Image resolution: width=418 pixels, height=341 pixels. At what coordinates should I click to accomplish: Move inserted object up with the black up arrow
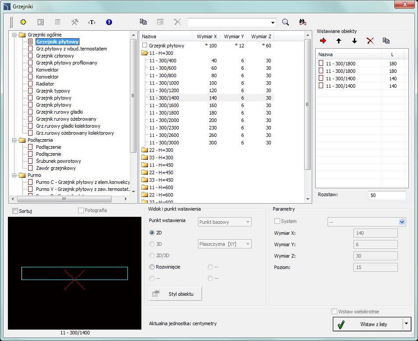click(339, 41)
